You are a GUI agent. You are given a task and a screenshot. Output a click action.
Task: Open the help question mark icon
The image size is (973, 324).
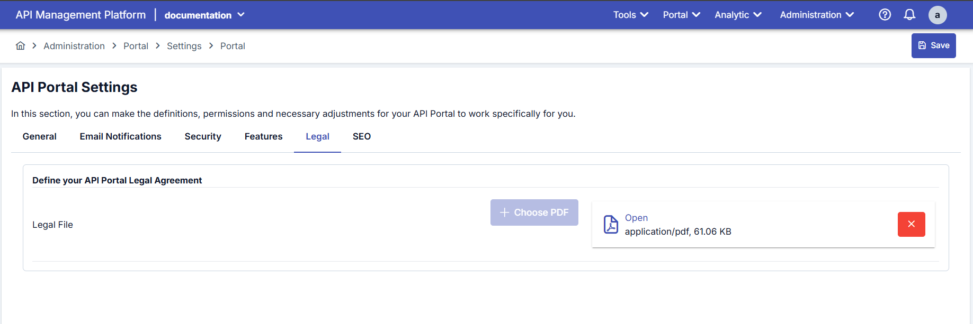[885, 15]
